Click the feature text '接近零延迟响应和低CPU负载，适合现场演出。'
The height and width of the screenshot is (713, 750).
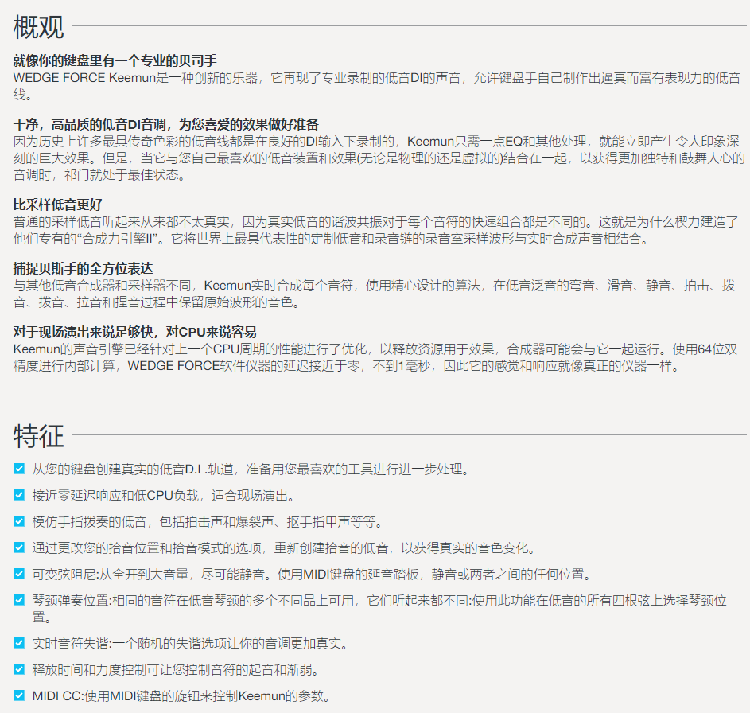point(164,495)
